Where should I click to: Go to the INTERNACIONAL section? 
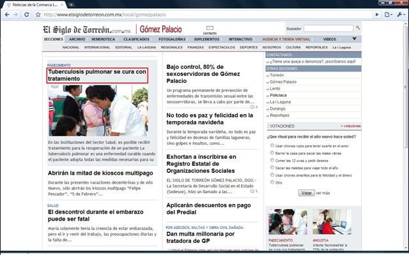tap(97, 47)
